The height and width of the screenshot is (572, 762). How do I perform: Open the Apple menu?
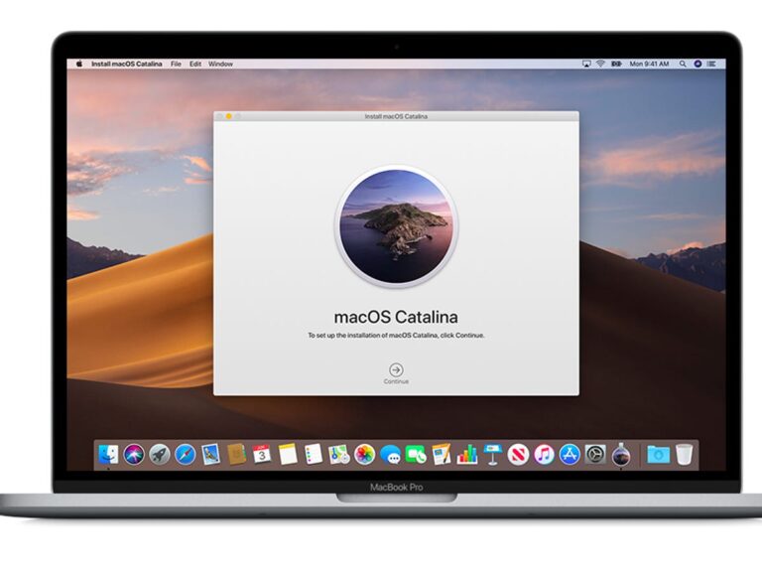(79, 64)
